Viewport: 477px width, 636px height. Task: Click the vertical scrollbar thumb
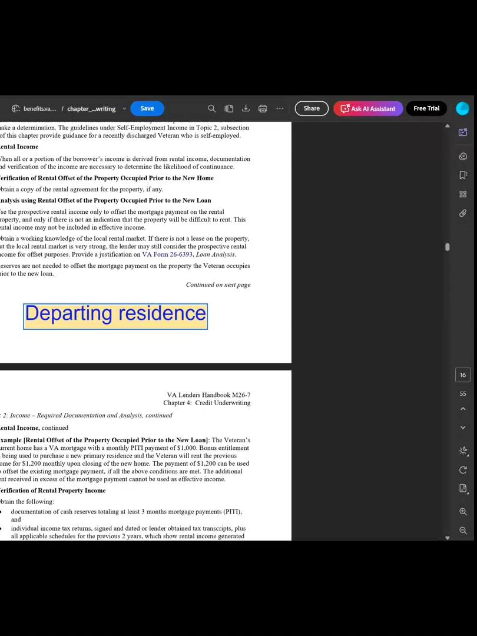(x=448, y=247)
